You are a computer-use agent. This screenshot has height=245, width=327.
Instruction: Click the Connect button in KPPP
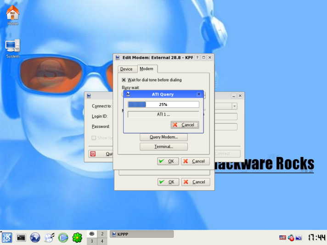227,154
